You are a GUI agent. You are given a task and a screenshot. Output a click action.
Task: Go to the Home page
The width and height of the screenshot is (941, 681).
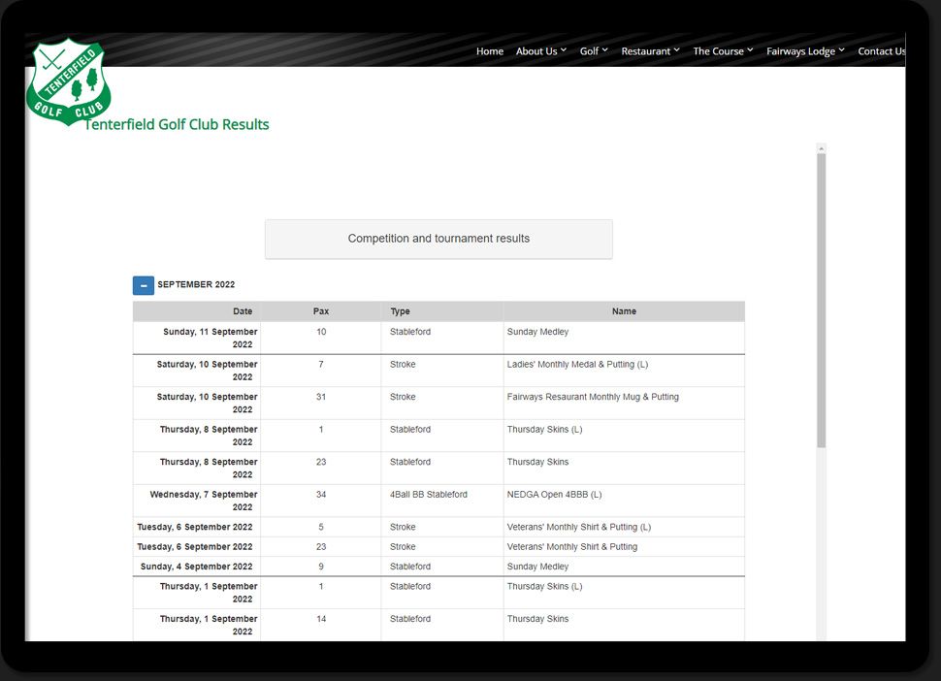pos(490,51)
